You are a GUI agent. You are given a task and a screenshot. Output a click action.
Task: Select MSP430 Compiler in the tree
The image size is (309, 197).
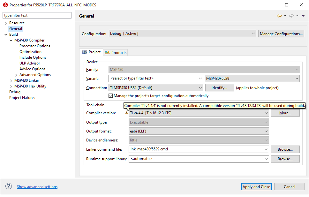pyautogui.click(x=29, y=40)
